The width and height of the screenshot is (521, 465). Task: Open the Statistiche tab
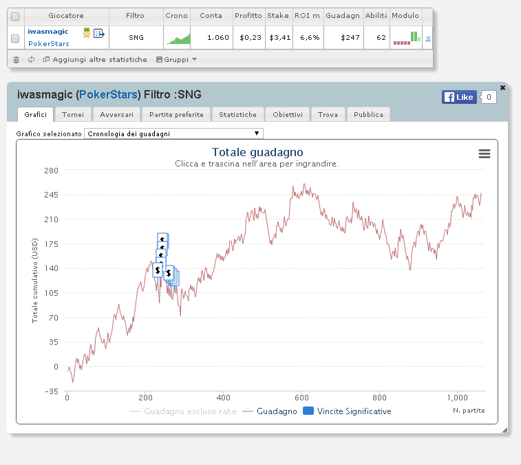237,115
